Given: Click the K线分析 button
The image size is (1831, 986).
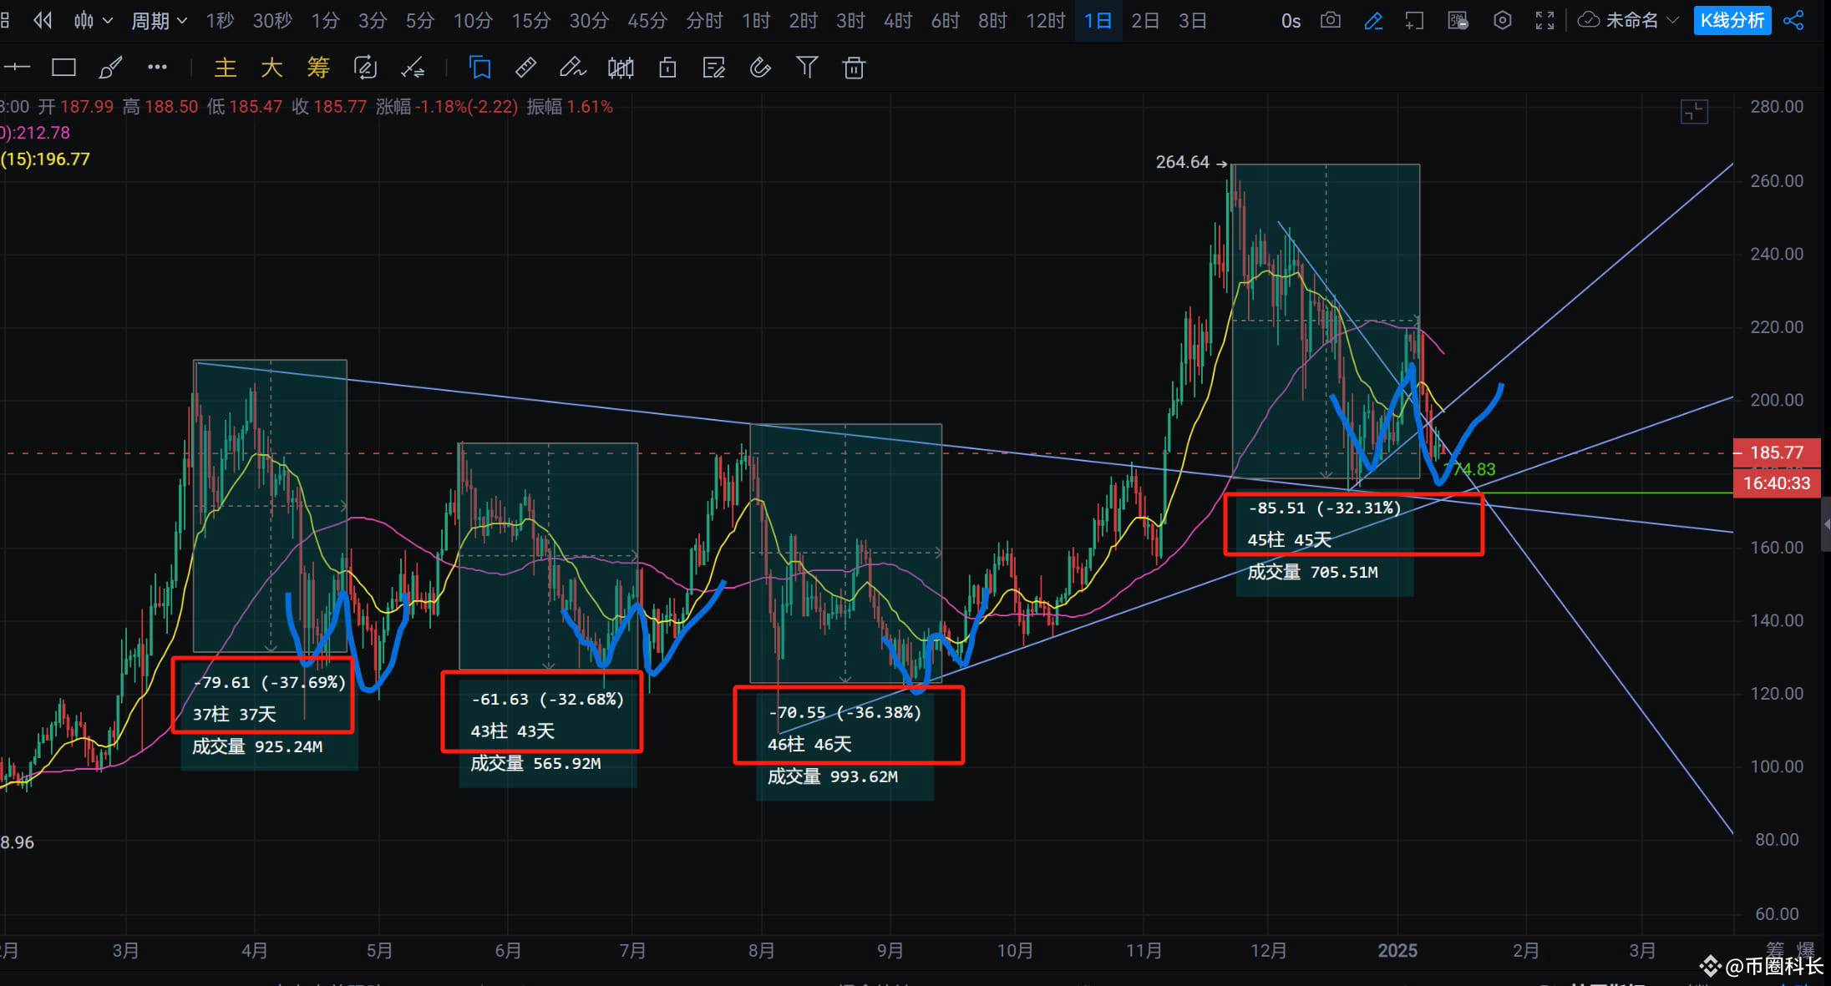Looking at the screenshot, I should [1732, 20].
